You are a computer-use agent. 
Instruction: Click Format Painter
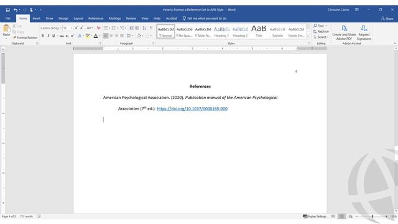point(25,37)
